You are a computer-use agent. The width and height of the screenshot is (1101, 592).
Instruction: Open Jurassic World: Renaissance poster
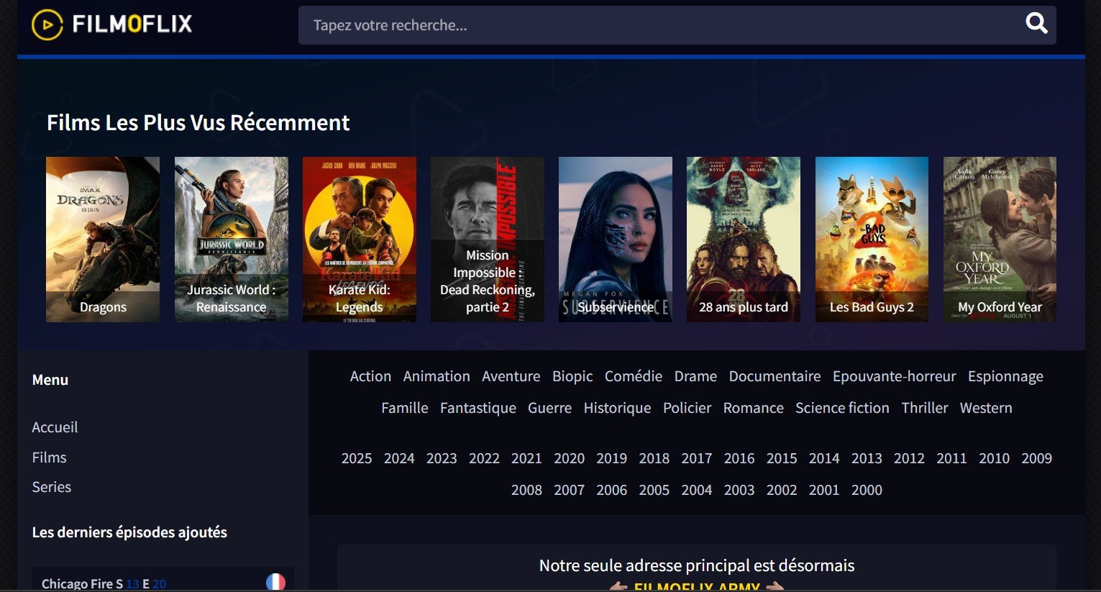point(232,240)
